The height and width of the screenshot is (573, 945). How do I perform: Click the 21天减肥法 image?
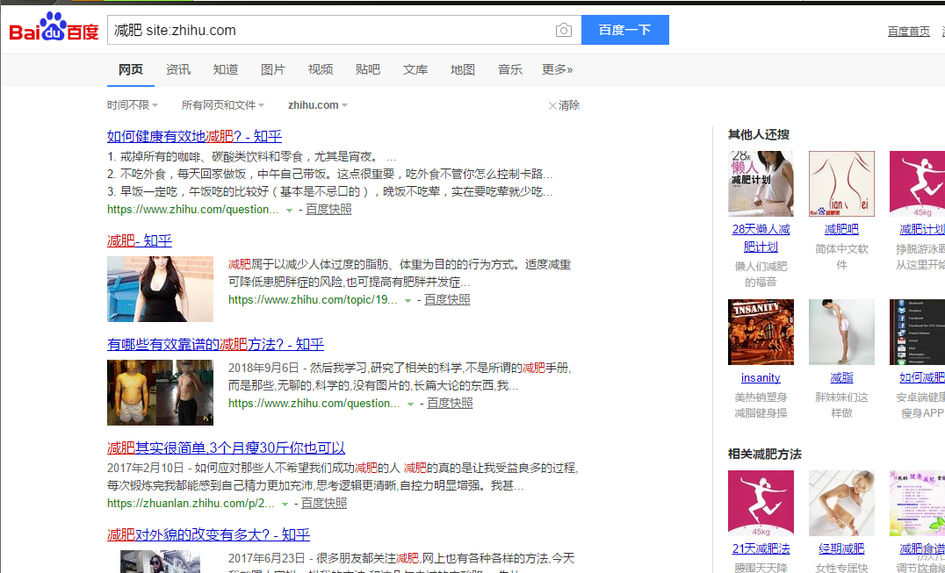click(x=761, y=503)
